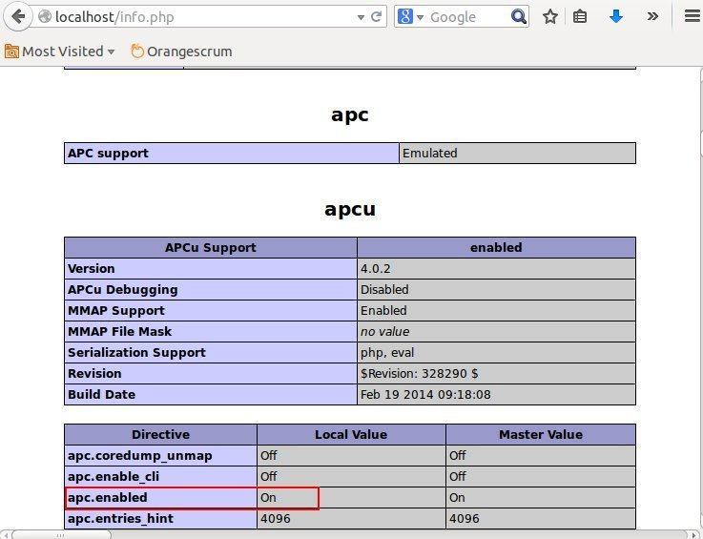The width and height of the screenshot is (703, 539).
Task: Select the Build Date Feb 19 2014 value
Action: [496, 395]
